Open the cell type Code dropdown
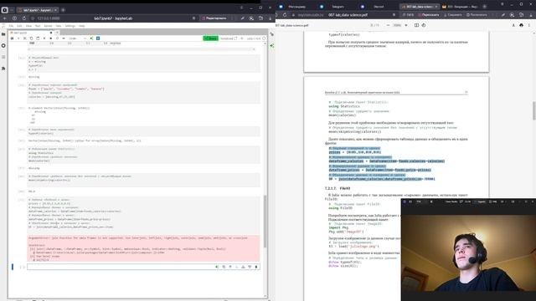This screenshot has height=301, width=536. click(x=77, y=38)
